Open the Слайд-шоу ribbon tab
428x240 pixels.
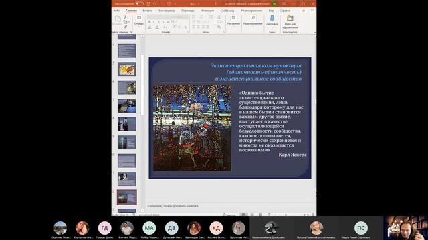pyautogui.click(x=227, y=11)
